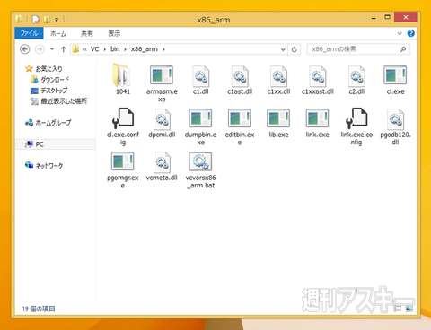Click bin in the address breadcrumb
The width and height of the screenshot is (431, 330).
point(115,49)
